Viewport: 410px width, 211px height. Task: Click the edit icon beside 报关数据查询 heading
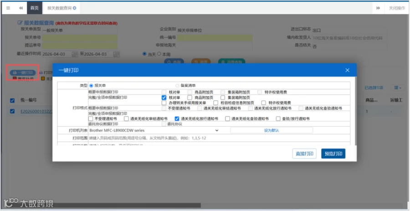point(20,23)
